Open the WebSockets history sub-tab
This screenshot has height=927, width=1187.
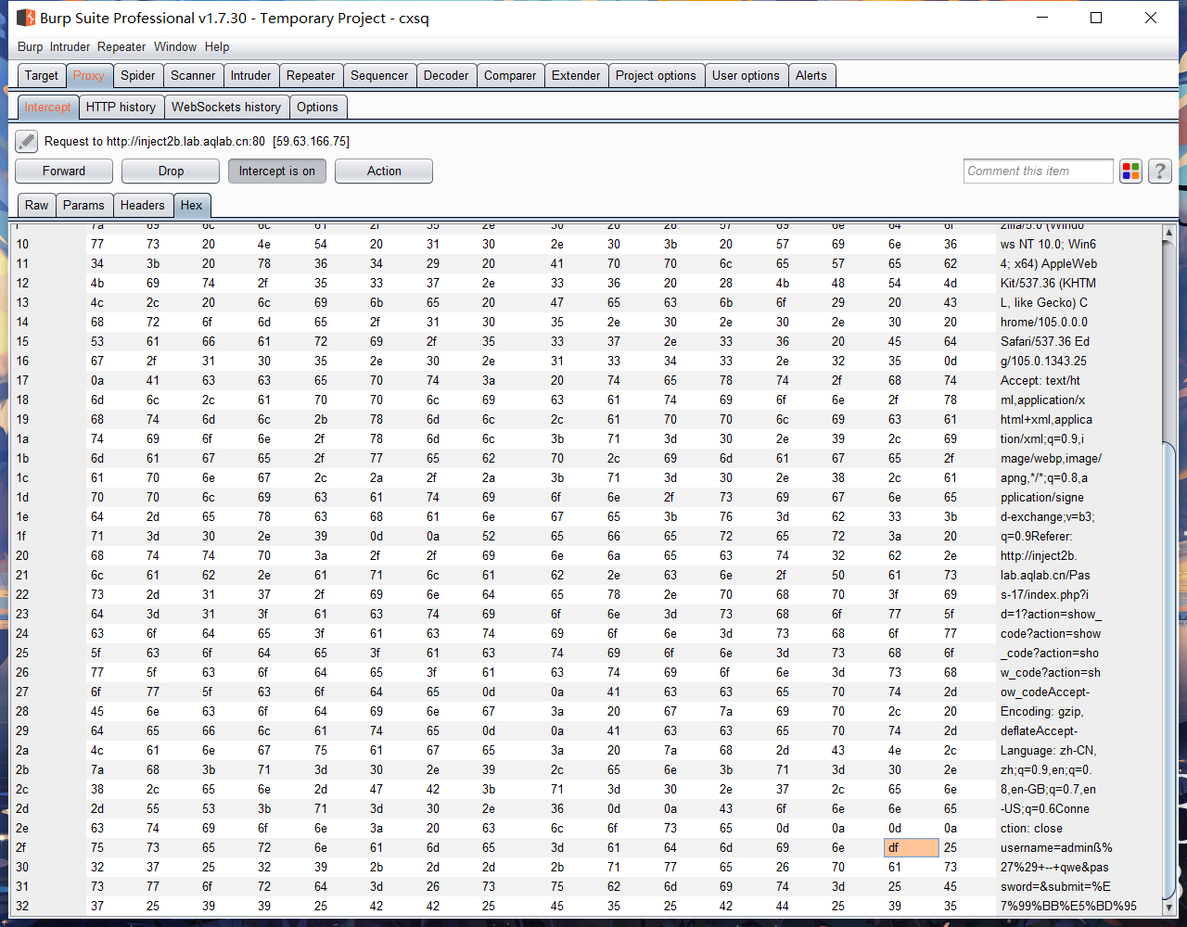click(226, 107)
